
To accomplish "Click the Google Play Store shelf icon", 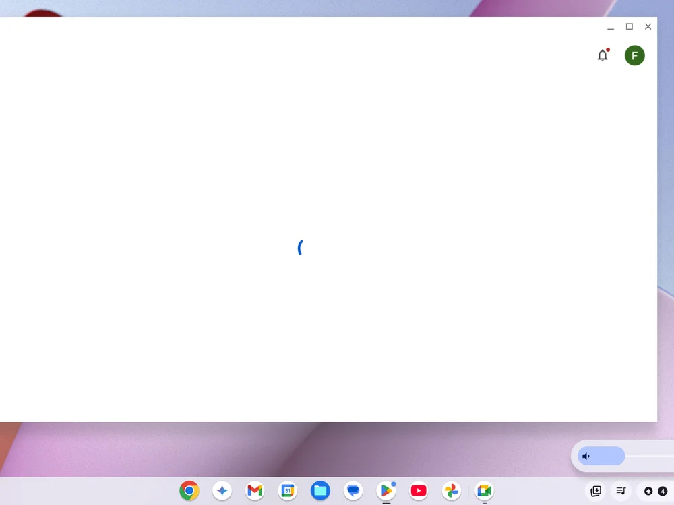I will click(x=386, y=490).
